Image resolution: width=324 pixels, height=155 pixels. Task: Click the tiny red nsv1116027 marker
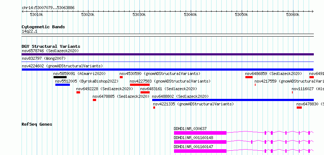pyautogui.click(x=292, y=92)
